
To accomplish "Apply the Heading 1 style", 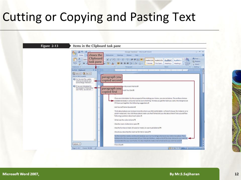I will (168, 61).
